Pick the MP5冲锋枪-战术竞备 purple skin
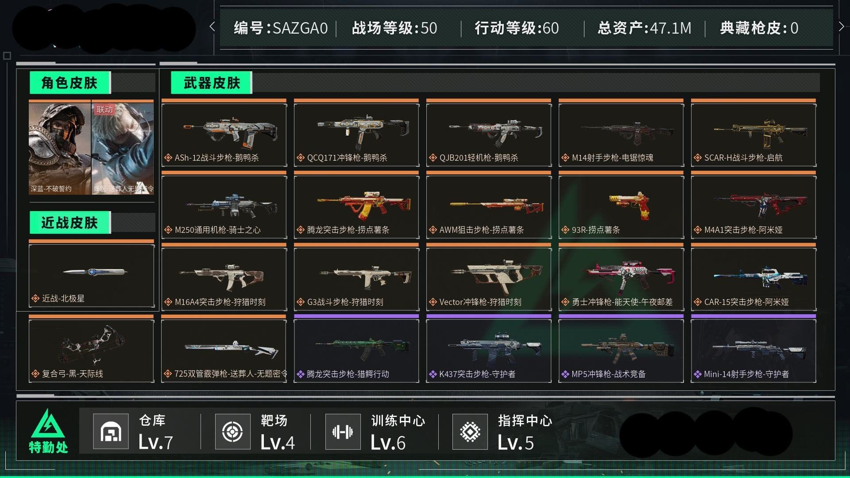 621,351
